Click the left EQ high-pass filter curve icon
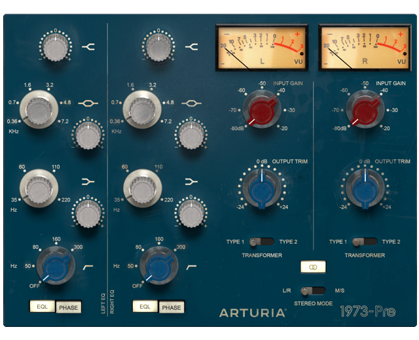Image resolution: width=419 pixels, height=340 pixels. [88, 267]
